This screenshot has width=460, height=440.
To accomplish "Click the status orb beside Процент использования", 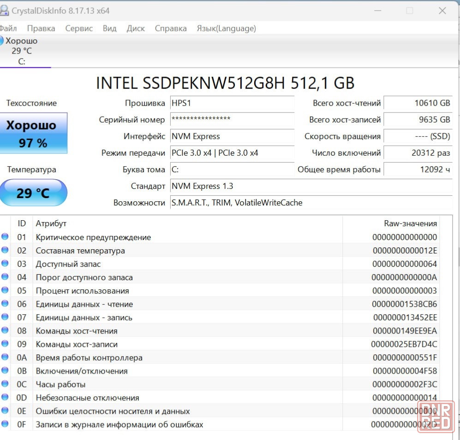I will (x=5, y=290).
